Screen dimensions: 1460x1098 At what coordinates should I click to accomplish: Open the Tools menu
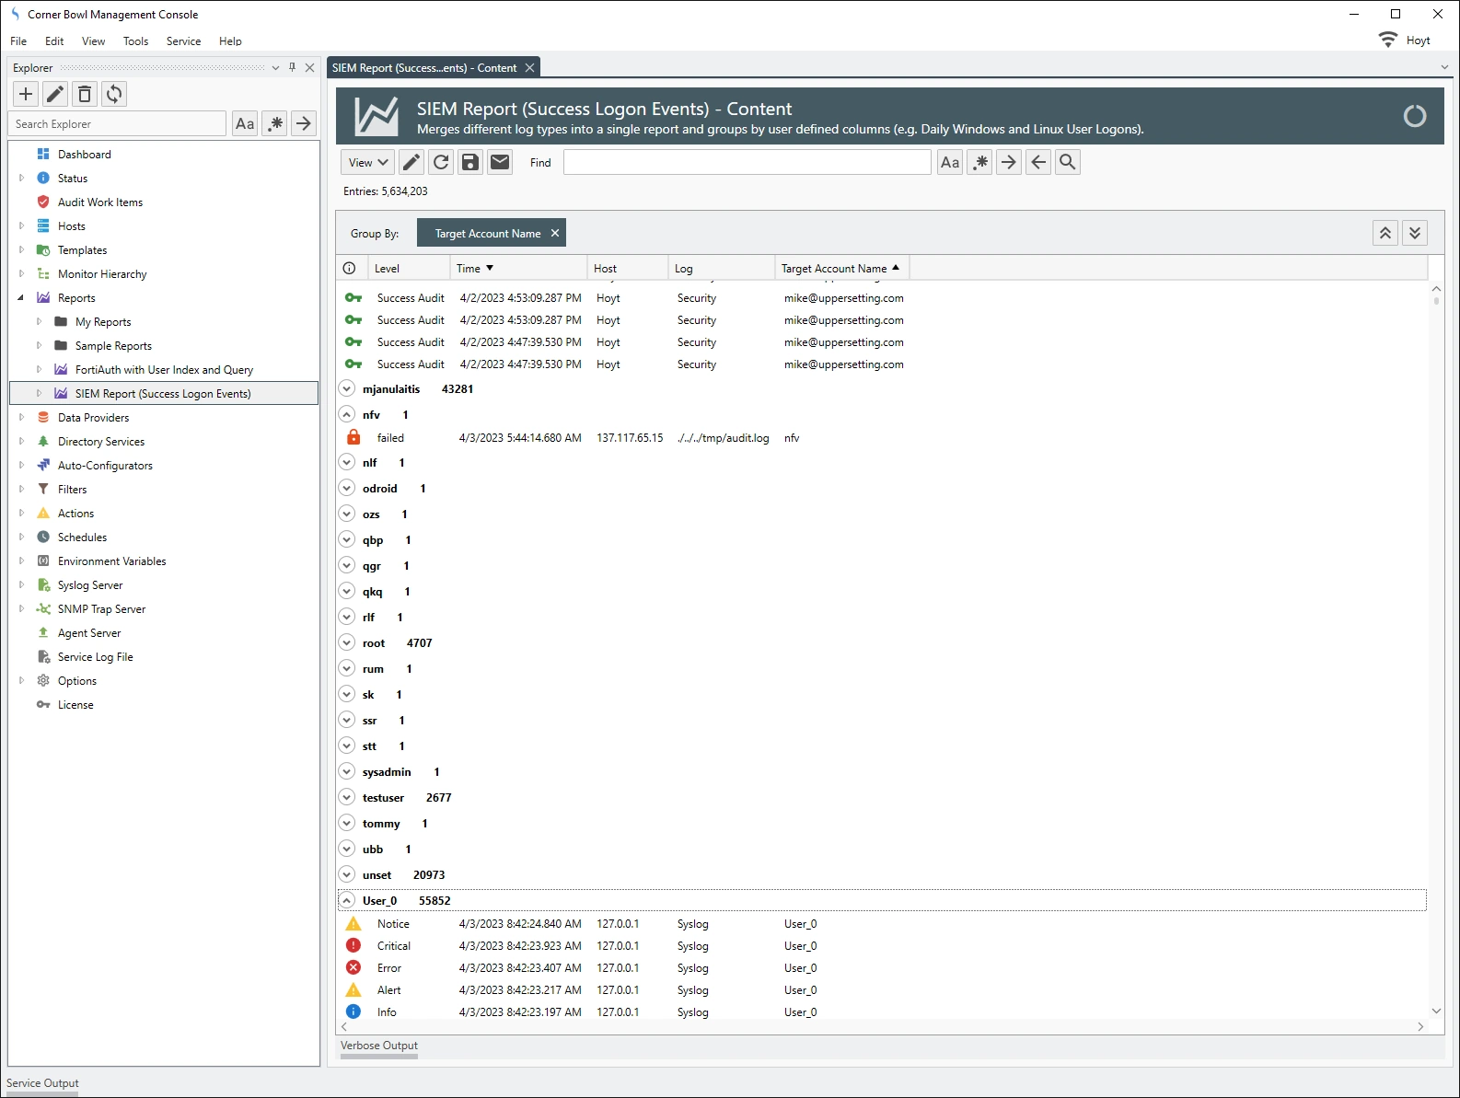tap(135, 41)
